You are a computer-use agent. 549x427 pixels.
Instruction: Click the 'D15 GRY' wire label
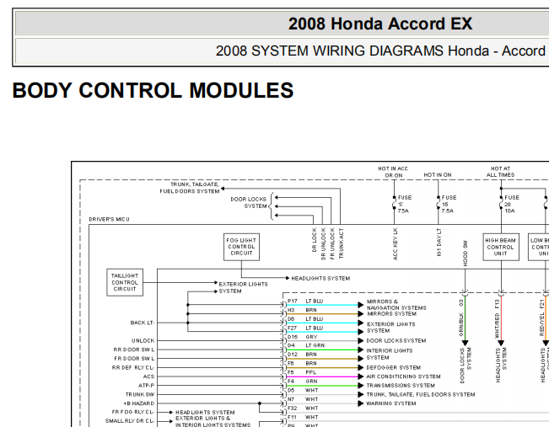point(303,337)
